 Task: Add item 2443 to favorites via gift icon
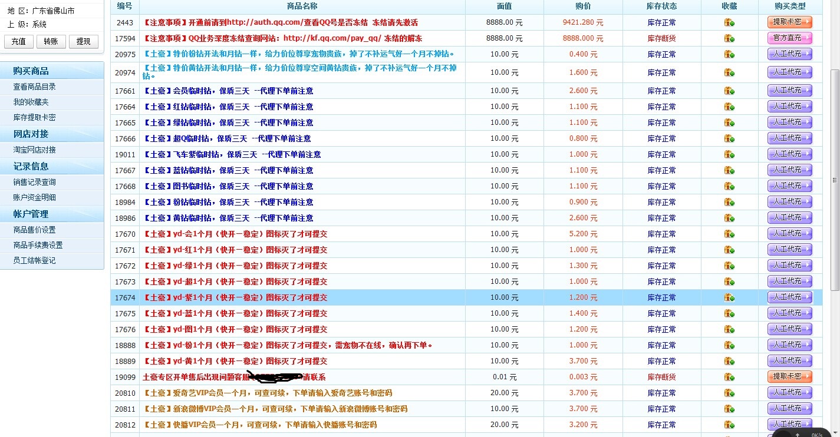tap(729, 22)
